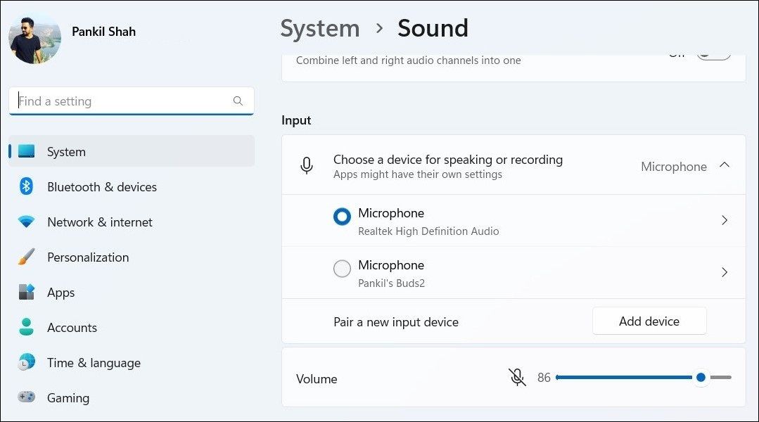This screenshot has height=422, width=759.
Task: Adjust the input volume slider
Action: [701, 378]
